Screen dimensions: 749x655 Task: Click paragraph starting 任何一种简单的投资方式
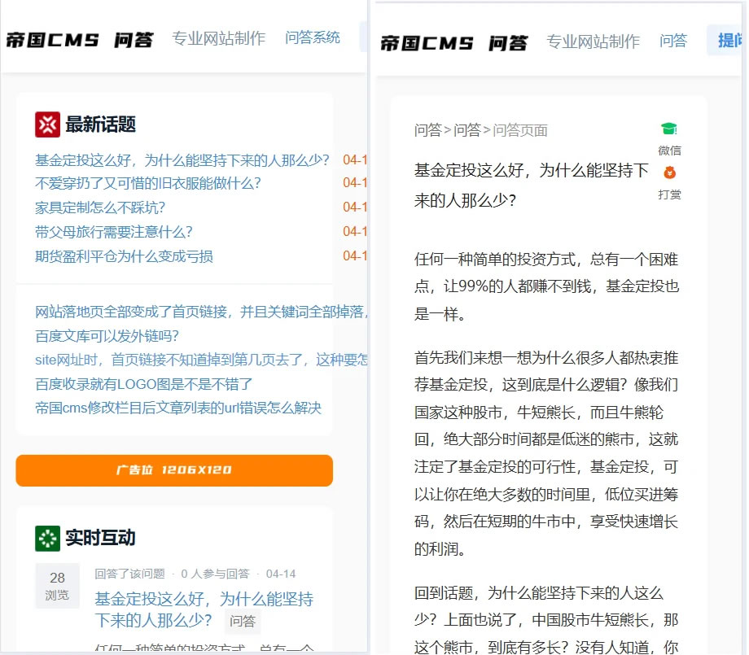click(546, 286)
